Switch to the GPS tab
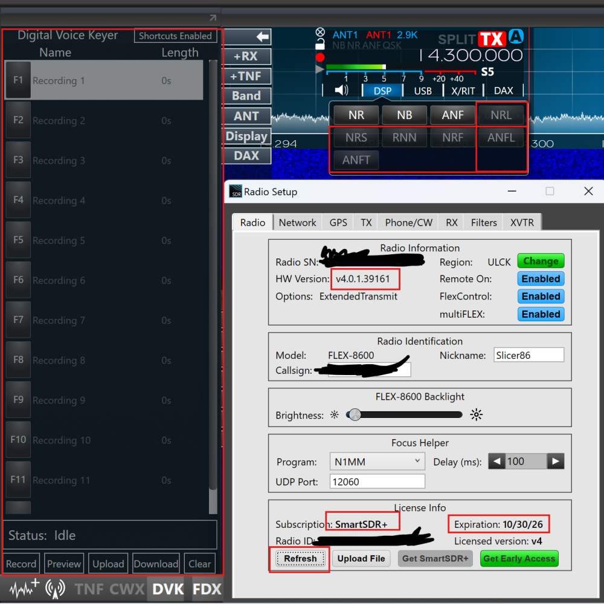The height and width of the screenshot is (604, 604). pos(338,223)
